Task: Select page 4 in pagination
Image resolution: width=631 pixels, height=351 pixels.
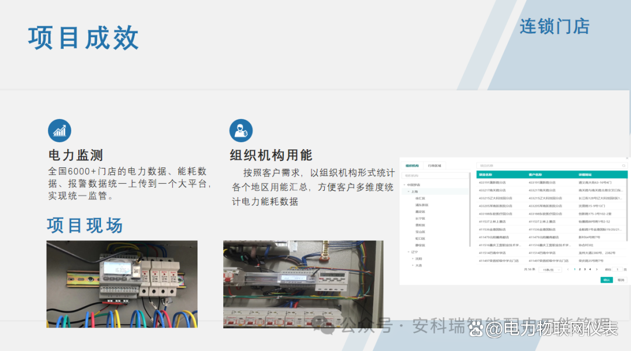Action: click(x=590, y=269)
